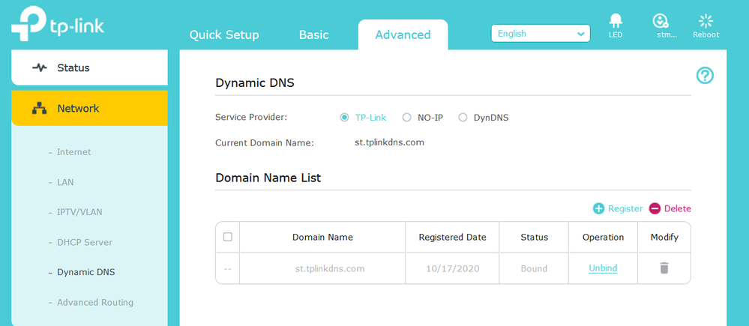749x326 pixels.
Task: Unbind the st.tplinkdns.com domain
Action: click(x=603, y=268)
